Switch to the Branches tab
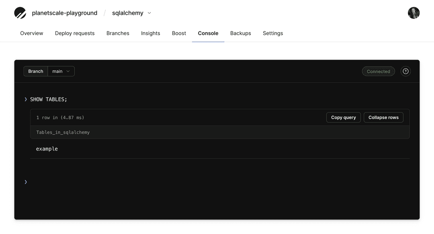 pyautogui.click(x=118, y=33)
